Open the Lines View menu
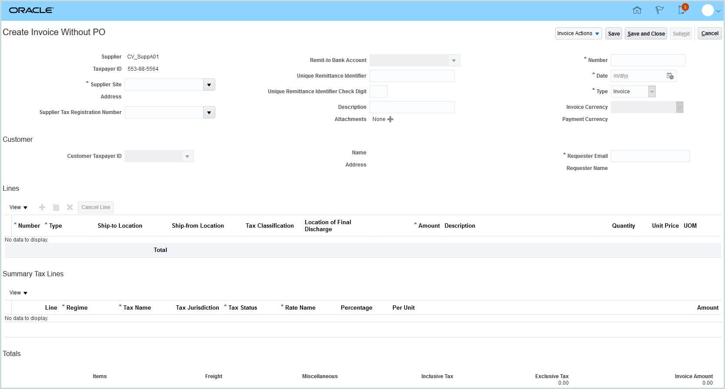This screenshot has height=389, width=725. (18, 207)
